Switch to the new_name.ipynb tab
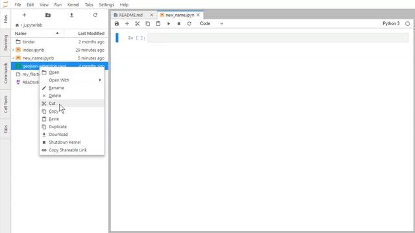This screenshot has width=415, height=233. click(180, 15)
